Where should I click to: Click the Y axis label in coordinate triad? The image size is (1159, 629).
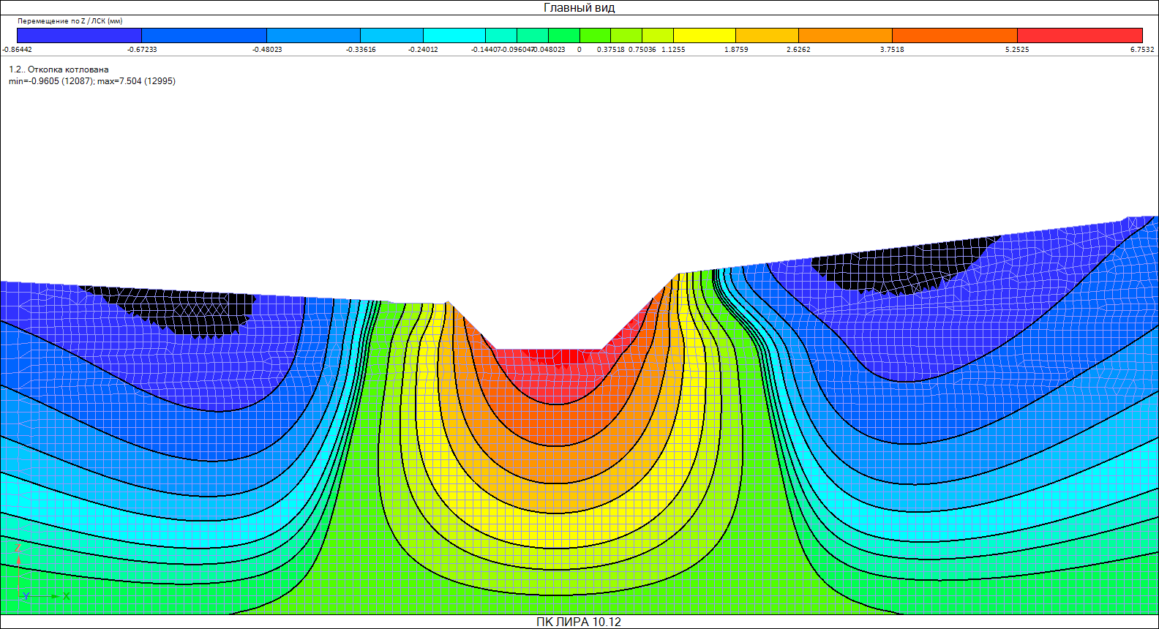[26, 597]
